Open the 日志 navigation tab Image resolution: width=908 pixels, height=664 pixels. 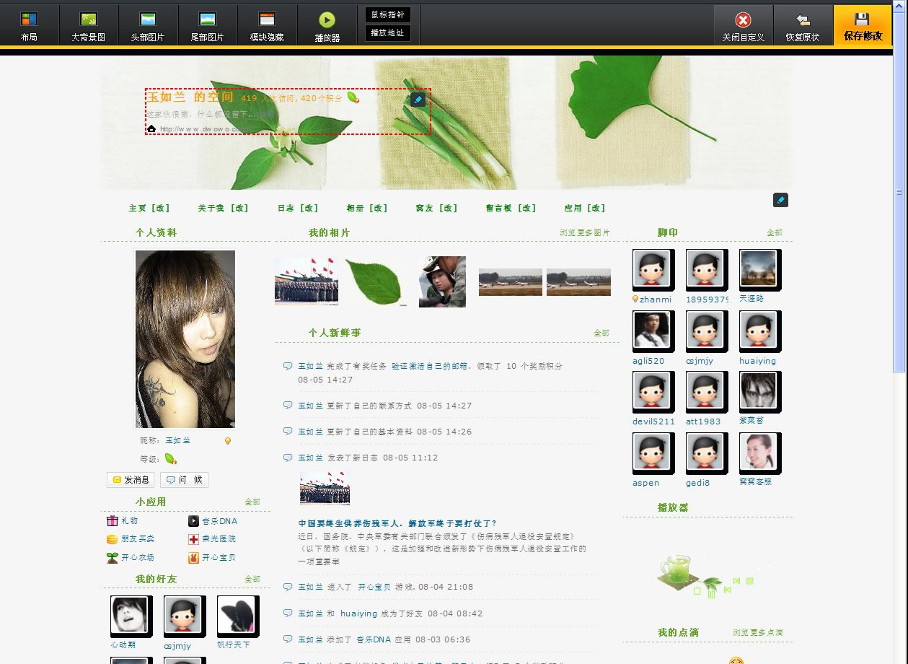tap(286, 208)
